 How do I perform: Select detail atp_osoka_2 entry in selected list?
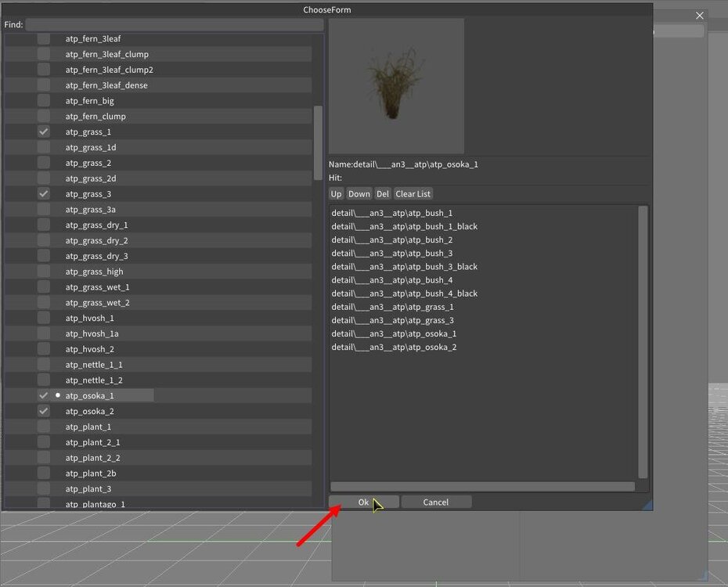[x=394, y=348]
